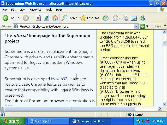Click the Mail envelope icon
The image size is (167, 125).
click(115, 18)
